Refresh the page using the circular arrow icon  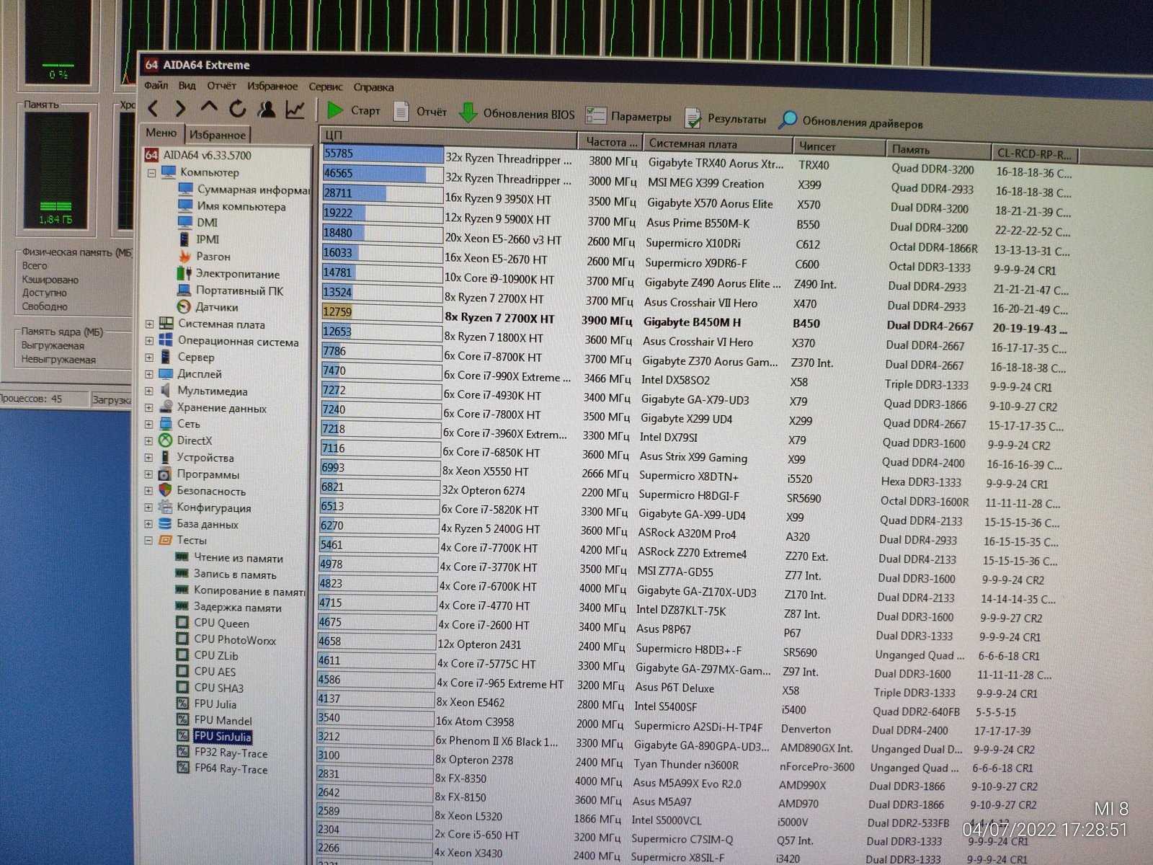238,109
